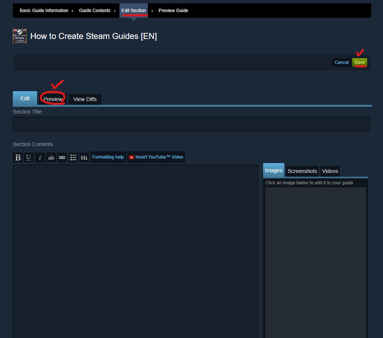The image size is (383, 338).
Task: Click the guide title How to Create Steam Guides
Action: click(x=93, y=36)
